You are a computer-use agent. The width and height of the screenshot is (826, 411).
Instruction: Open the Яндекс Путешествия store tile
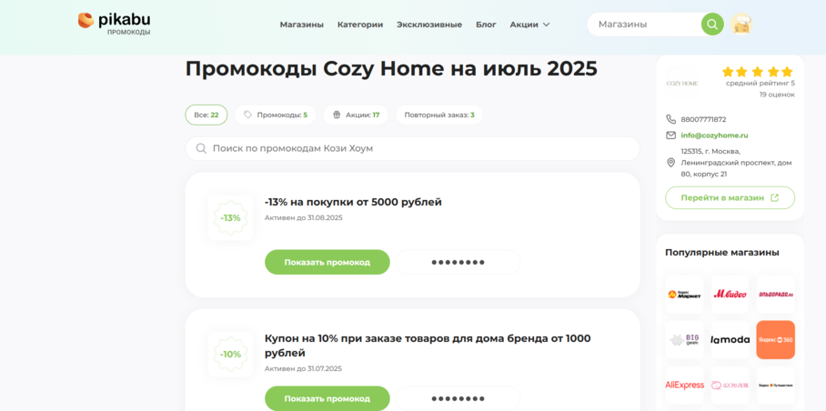(x=775, y=386)
